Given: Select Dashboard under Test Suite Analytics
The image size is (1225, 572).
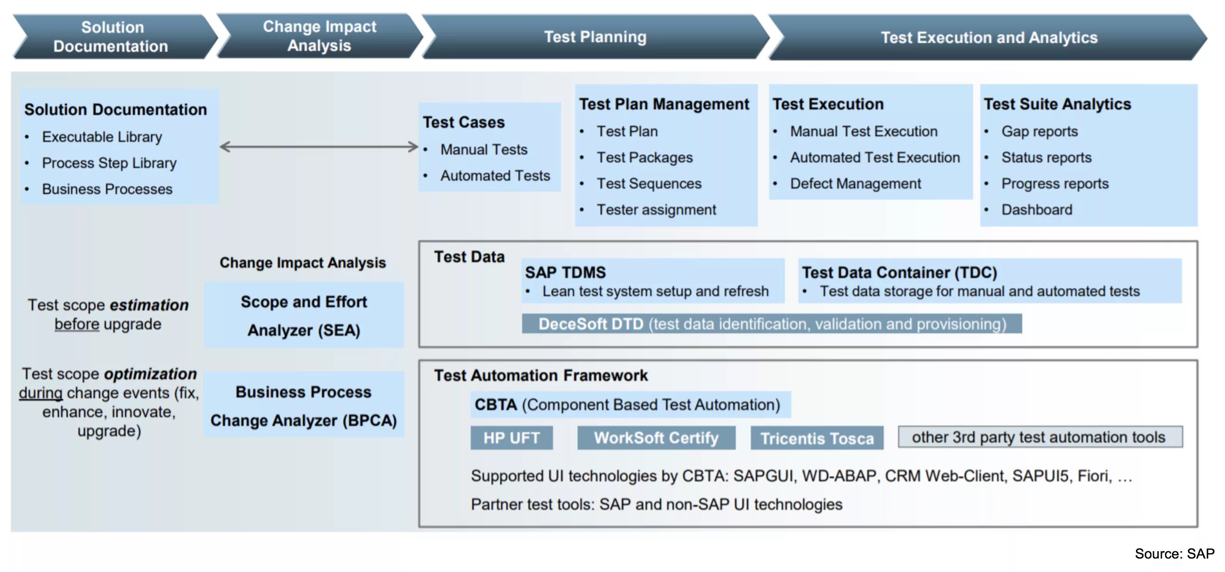Looking at the screenshot, I should (x=1036, y=210).
